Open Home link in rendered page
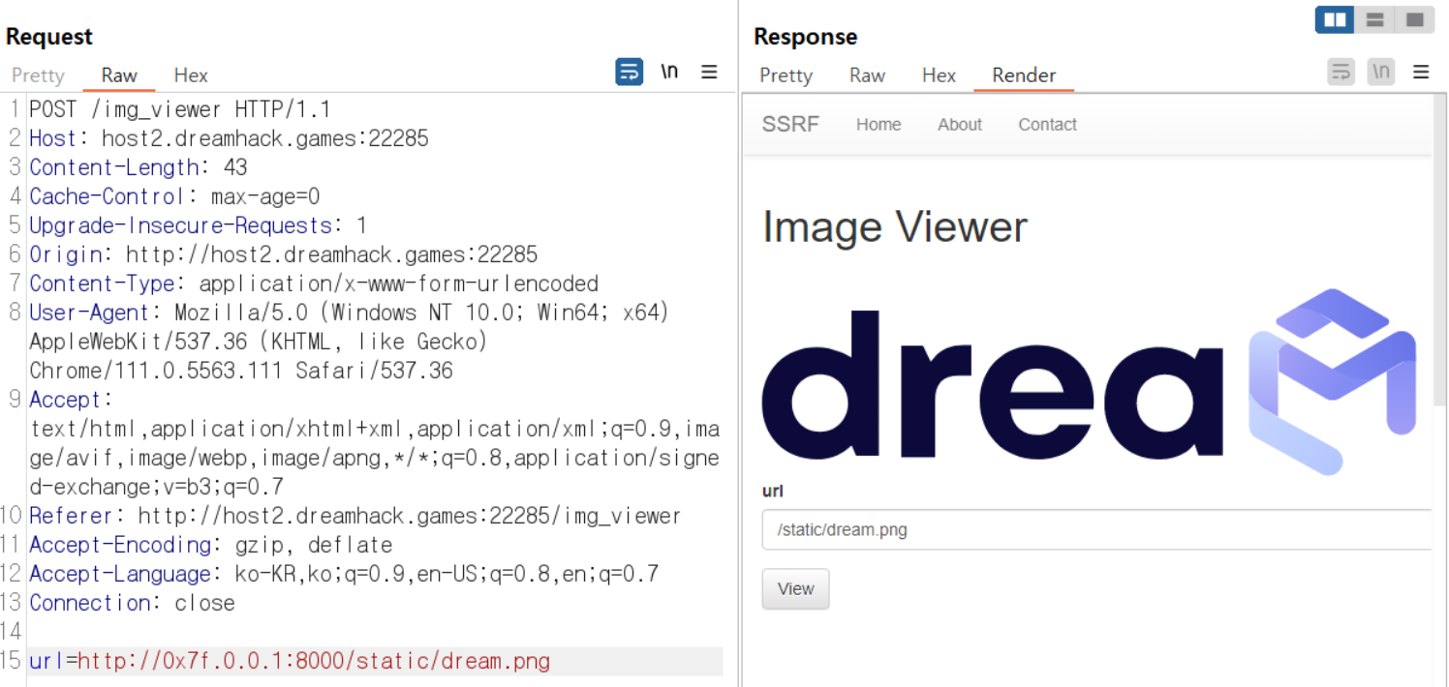Viewport: 1449px width, 687px height. 879,124
